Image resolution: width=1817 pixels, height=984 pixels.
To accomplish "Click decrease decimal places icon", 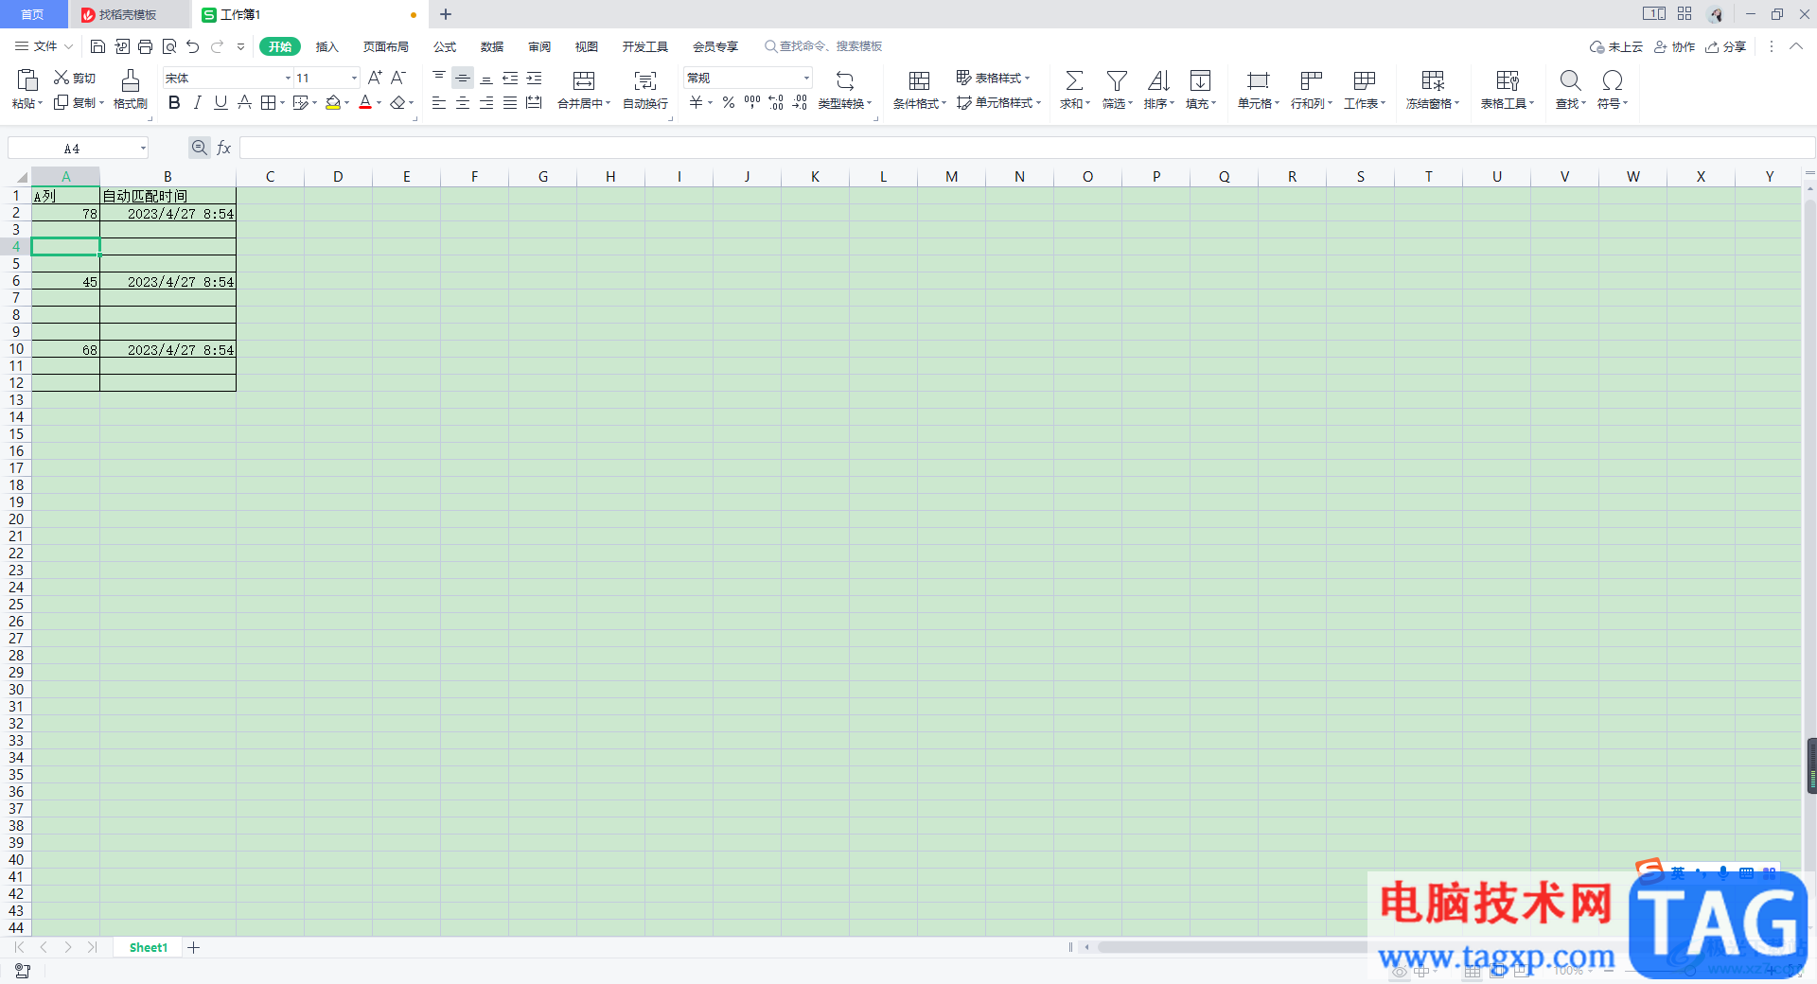I will click(800, 102).
